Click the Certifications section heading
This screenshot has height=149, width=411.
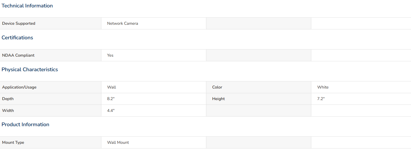pos(17,38)
